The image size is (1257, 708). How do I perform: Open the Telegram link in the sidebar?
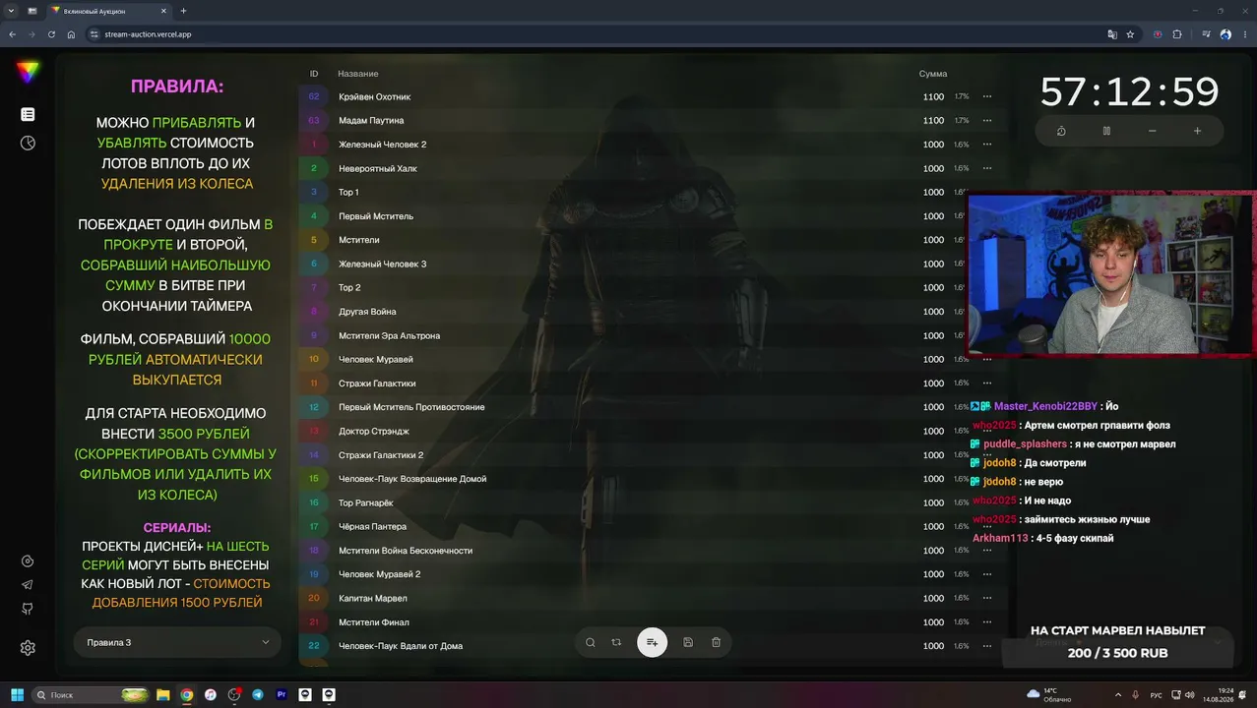[28, 585]
